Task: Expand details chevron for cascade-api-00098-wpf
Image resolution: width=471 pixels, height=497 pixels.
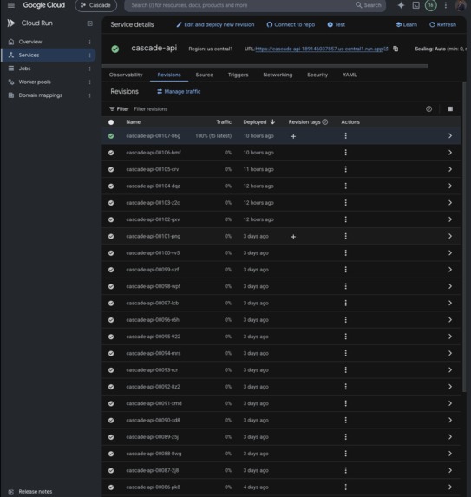Action: (x=450, y=286)
